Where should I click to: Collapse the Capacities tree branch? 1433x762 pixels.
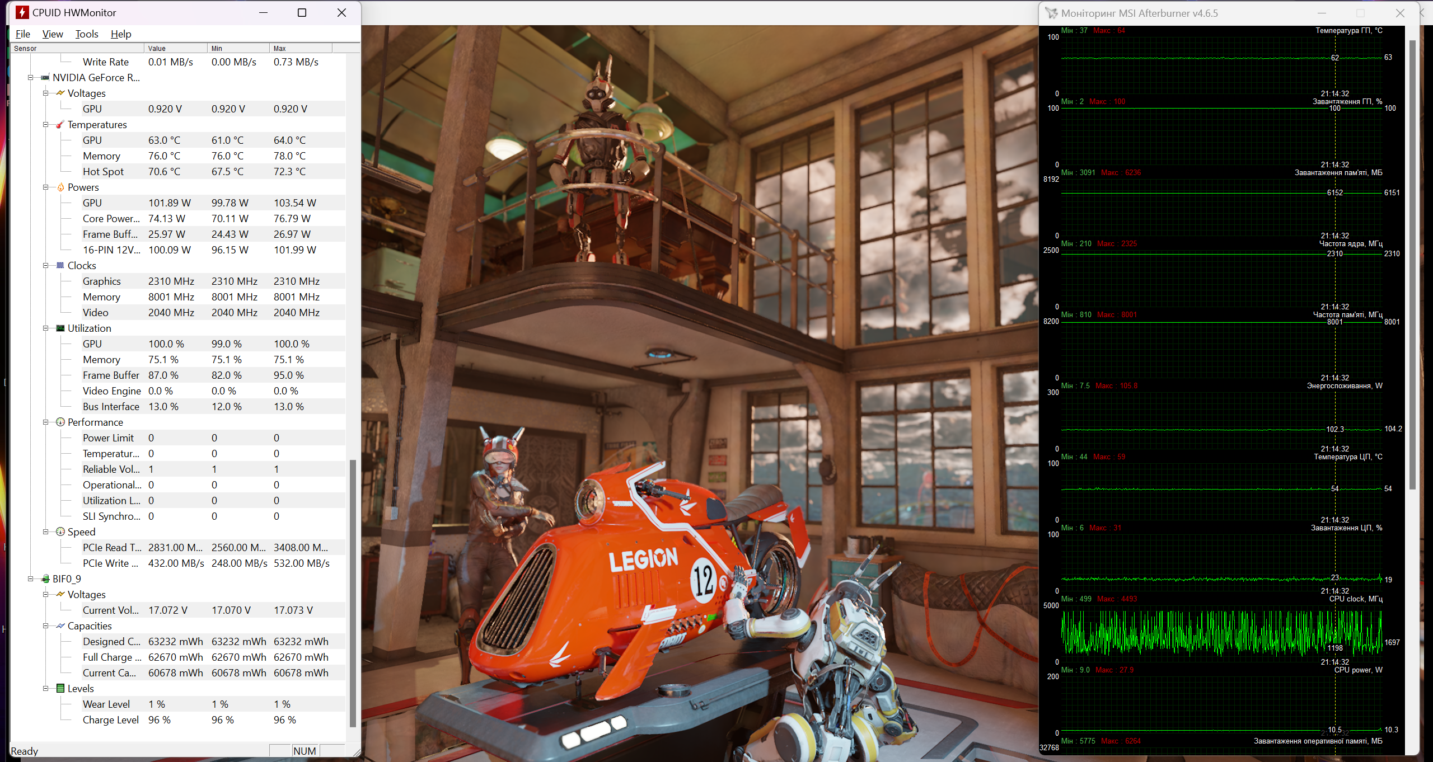click(46, 626)
